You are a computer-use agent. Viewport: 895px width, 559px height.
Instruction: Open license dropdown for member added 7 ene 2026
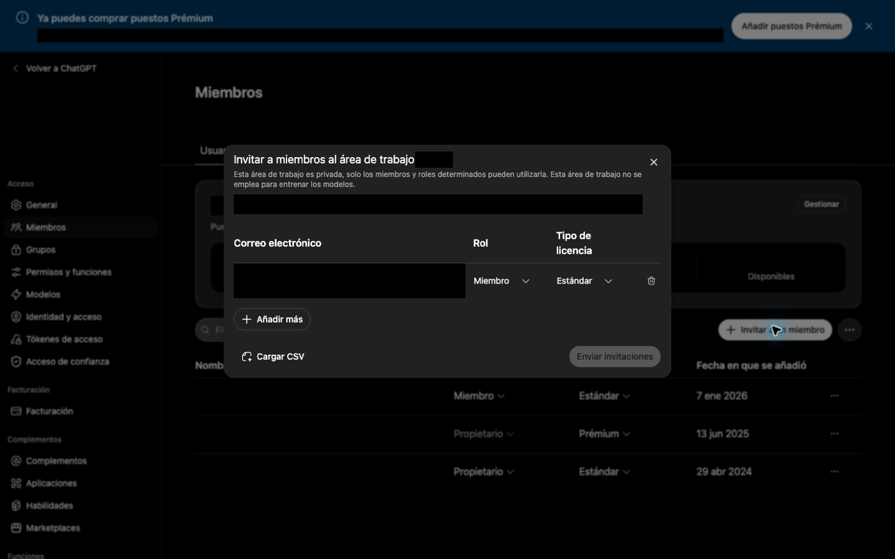coord(604,396)
